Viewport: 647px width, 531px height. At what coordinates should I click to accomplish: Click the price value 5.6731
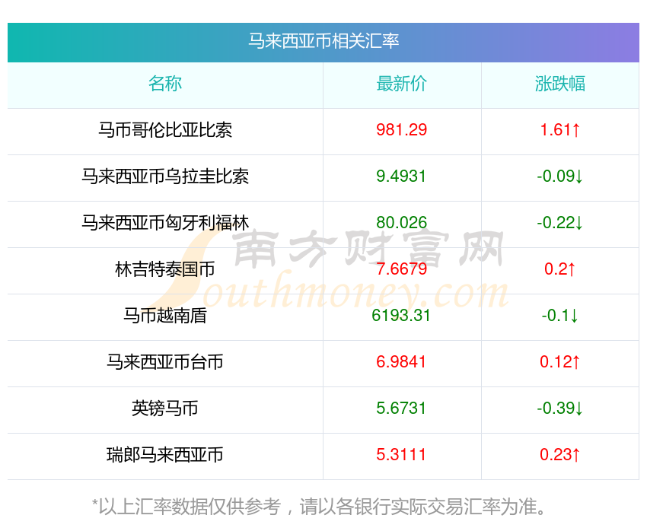tap(401, 409)
